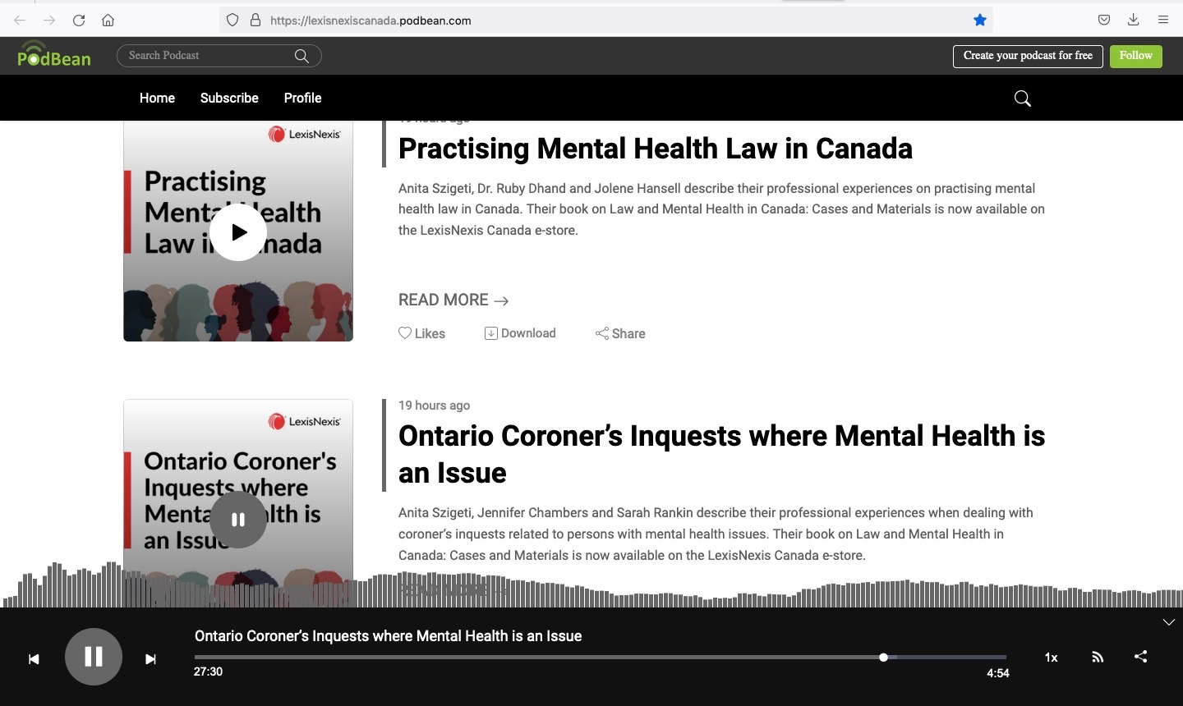Open the Subscribe menu item
Viewport: 1183px width, 706px height.
pos(229,98)
